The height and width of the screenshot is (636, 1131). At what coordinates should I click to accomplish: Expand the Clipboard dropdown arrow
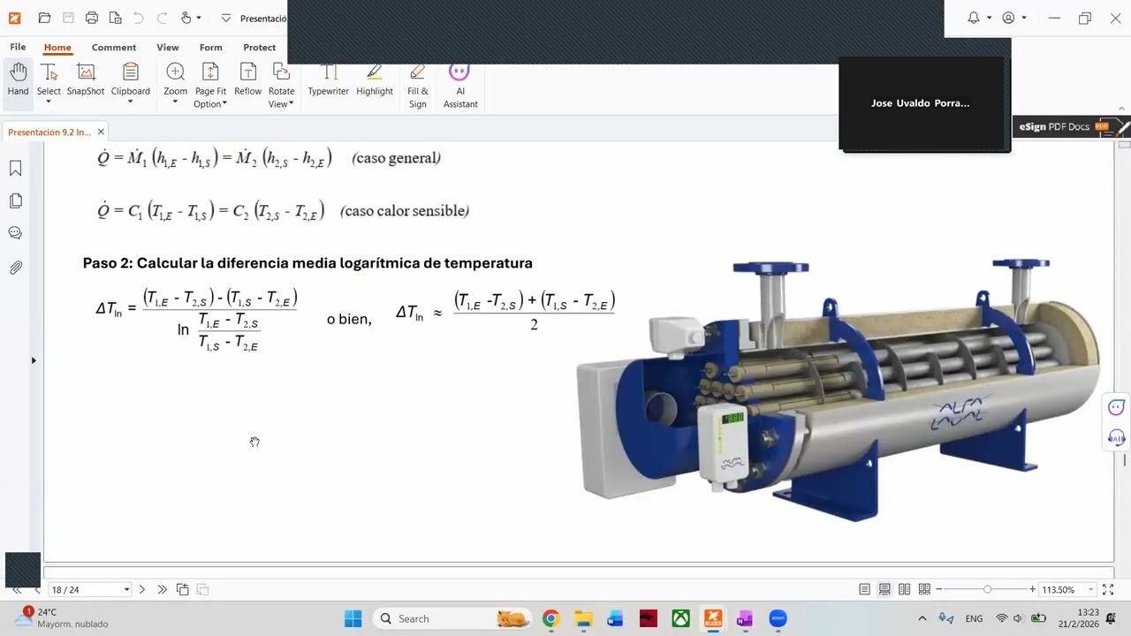coord(130,102)
